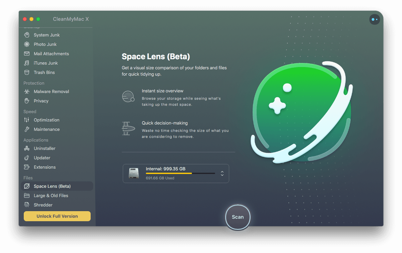Open the disk selector up-down arrows
402x253 pixels.
(x=222, y=174)
